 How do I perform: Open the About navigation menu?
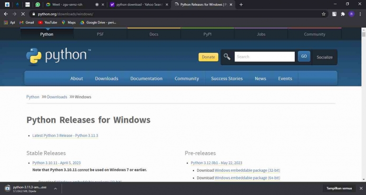(77, 78)
